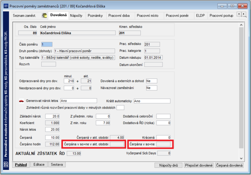Open the Krátit automaticky dropdown
Viewport: 251px width, 175px height.
point(152,101)
